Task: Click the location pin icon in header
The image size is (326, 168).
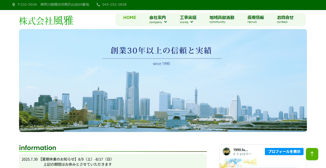Action: 13,5
